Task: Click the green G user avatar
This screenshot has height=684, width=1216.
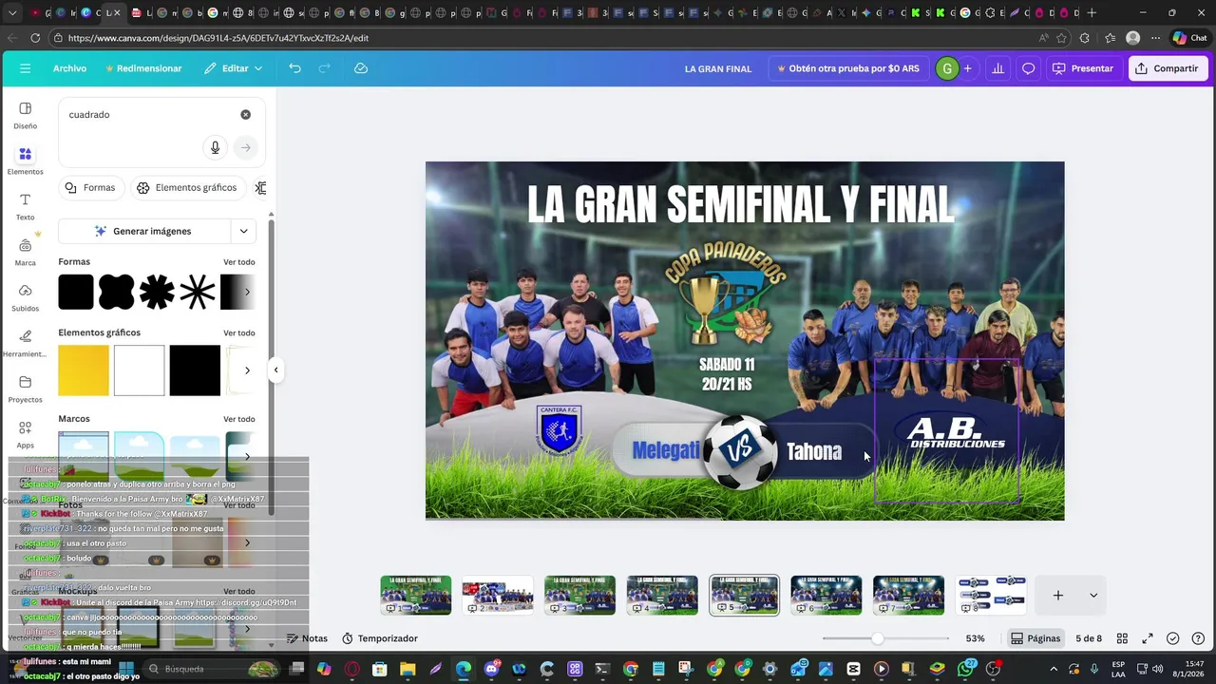Action: coord(946,68)
